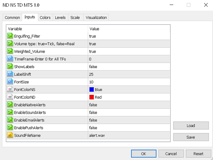Click the TimeFrame value 0 field
213x160 pixels.
coord(129,59)
